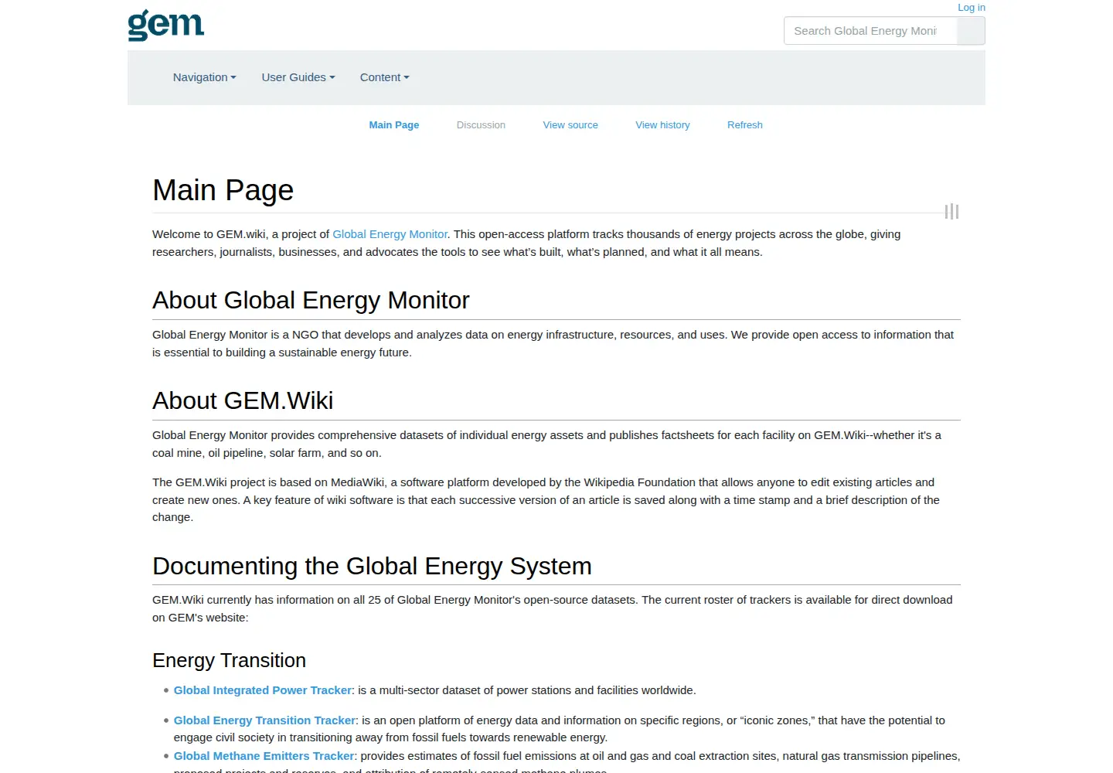Viewport: 1113px width, 773px height.
Task: Open the page tools bars icon
Action: tap(951, 211)
